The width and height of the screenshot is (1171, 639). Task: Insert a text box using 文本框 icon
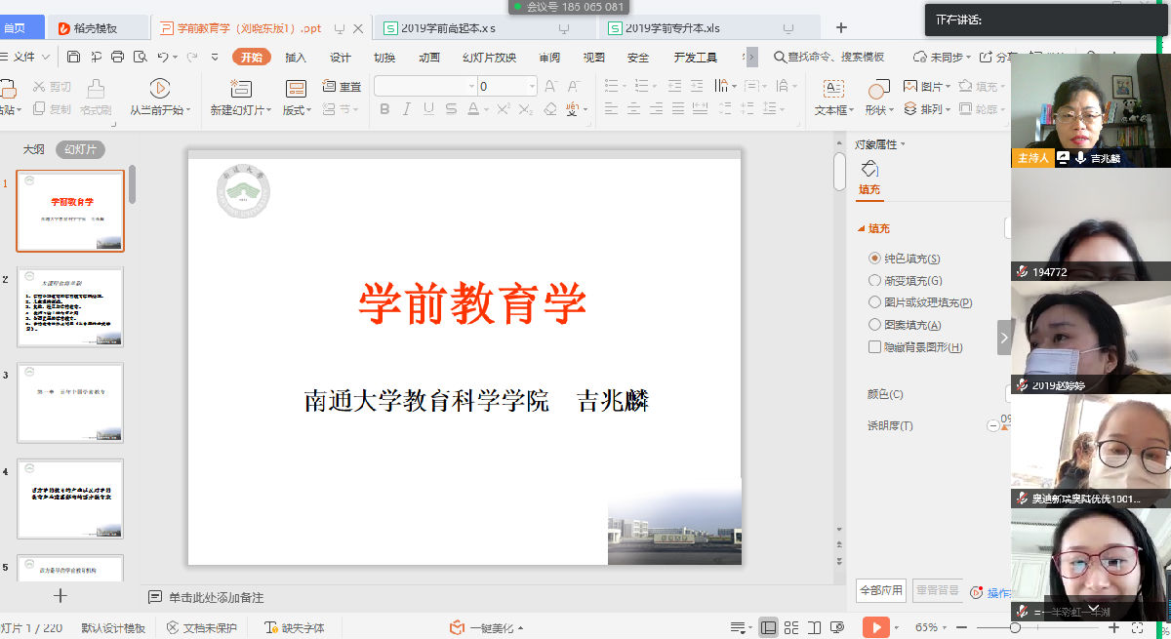[833, 89]
